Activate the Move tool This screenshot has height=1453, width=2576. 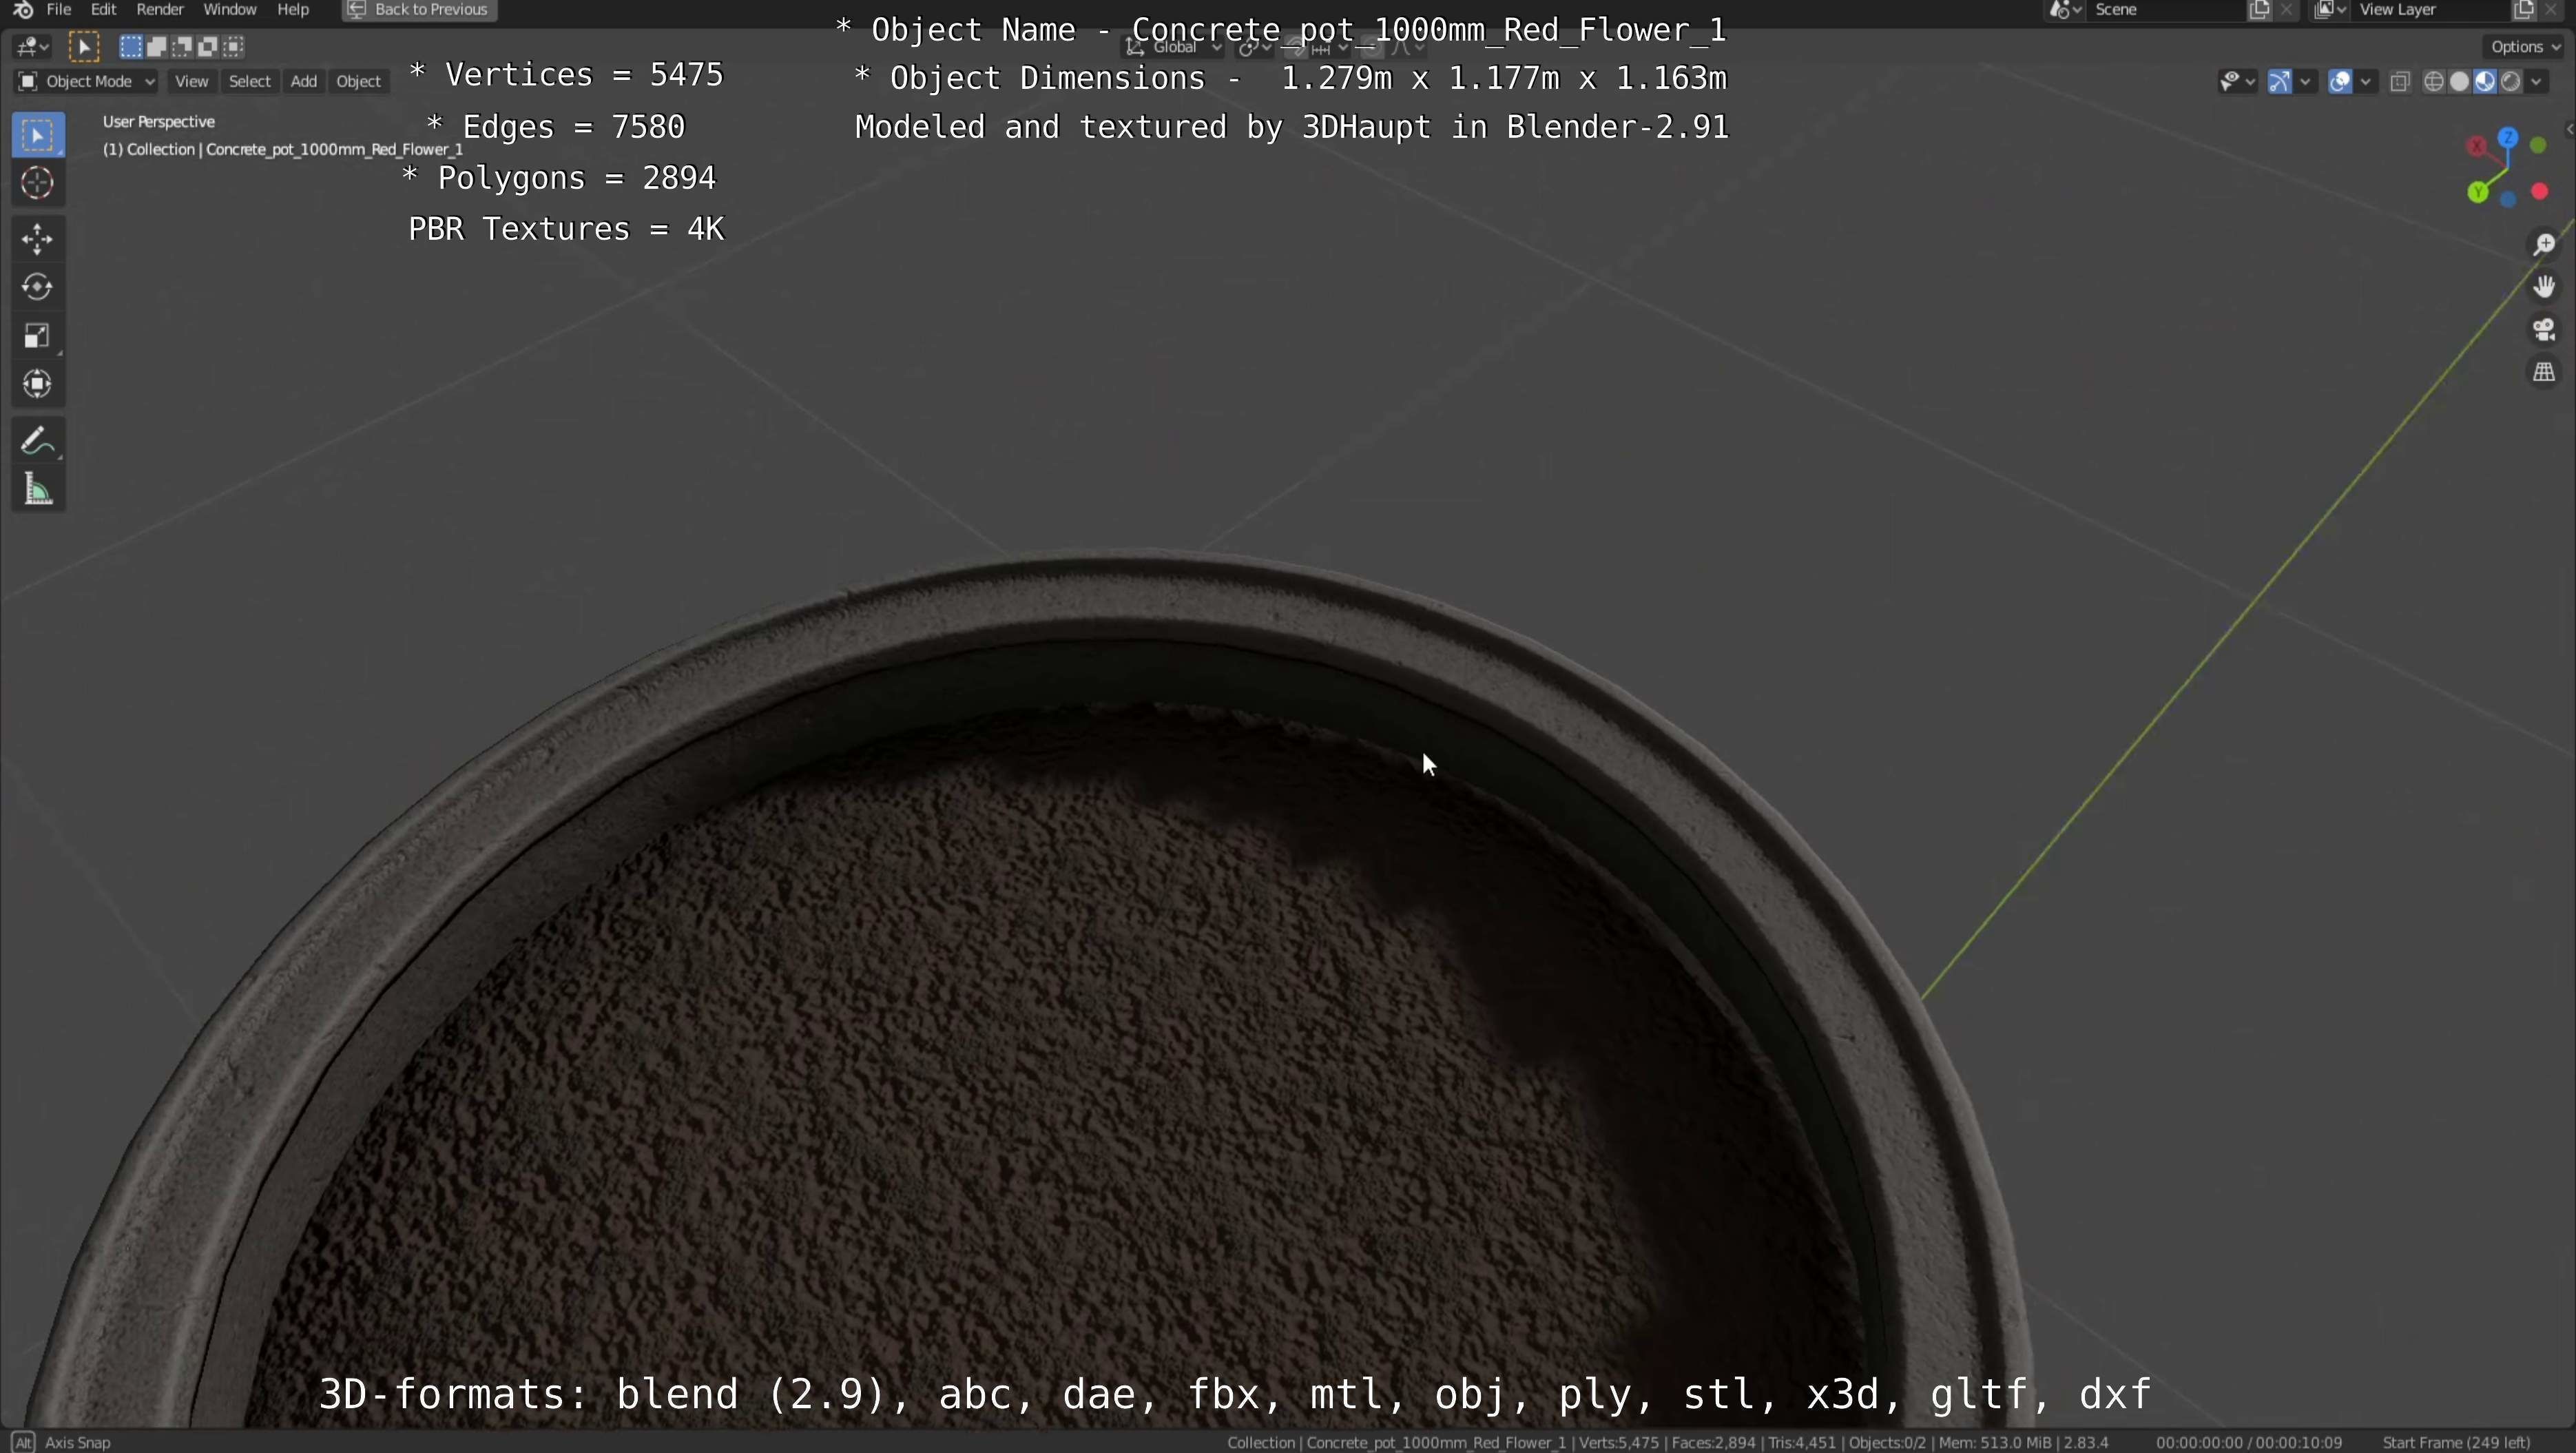click(37, 239)
